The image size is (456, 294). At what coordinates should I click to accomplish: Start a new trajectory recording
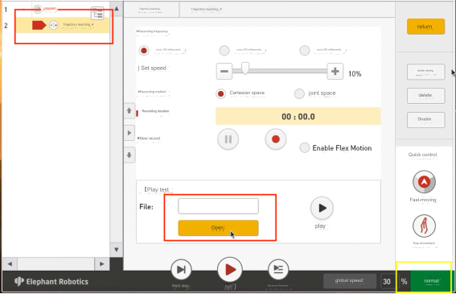point(276,139)
